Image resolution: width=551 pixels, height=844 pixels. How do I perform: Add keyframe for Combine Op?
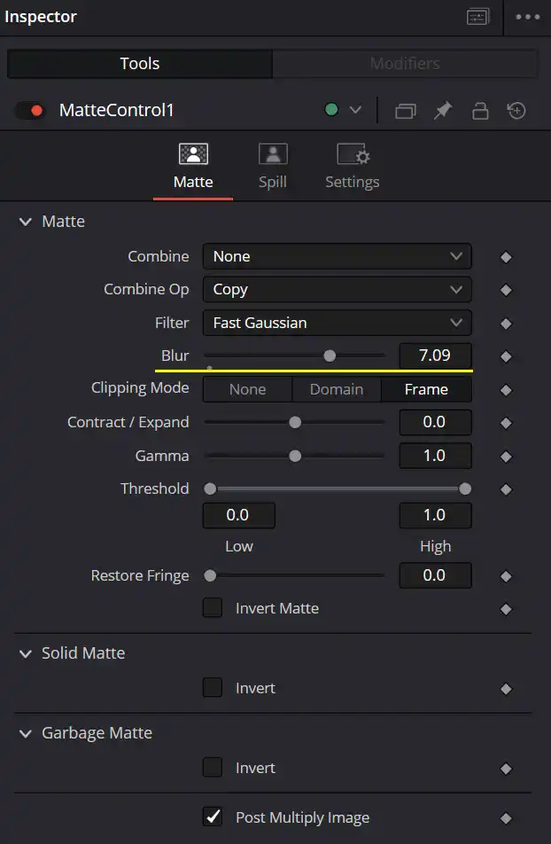506,290
